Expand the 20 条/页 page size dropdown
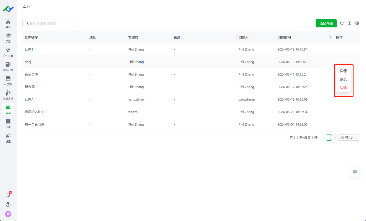366x221 pixels. click(x=349, y=138)
